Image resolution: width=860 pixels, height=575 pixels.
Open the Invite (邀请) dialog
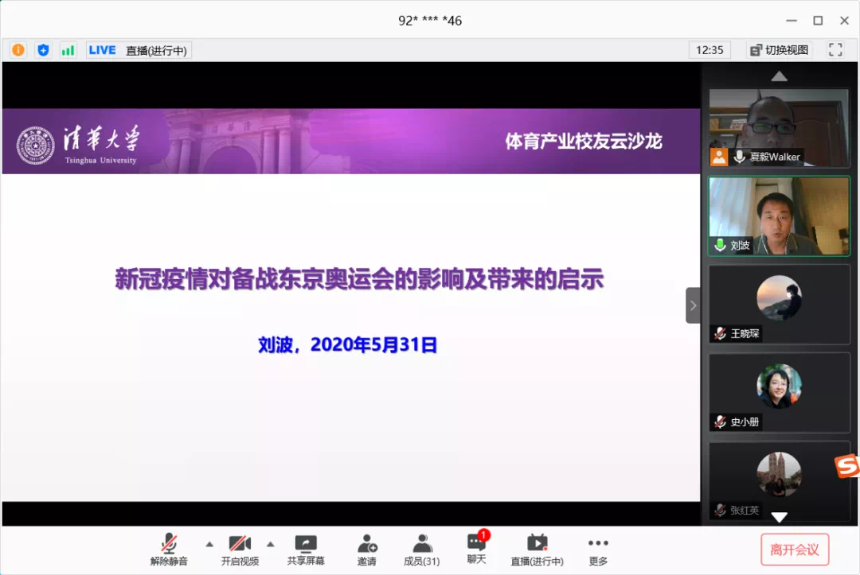point(367,550)
